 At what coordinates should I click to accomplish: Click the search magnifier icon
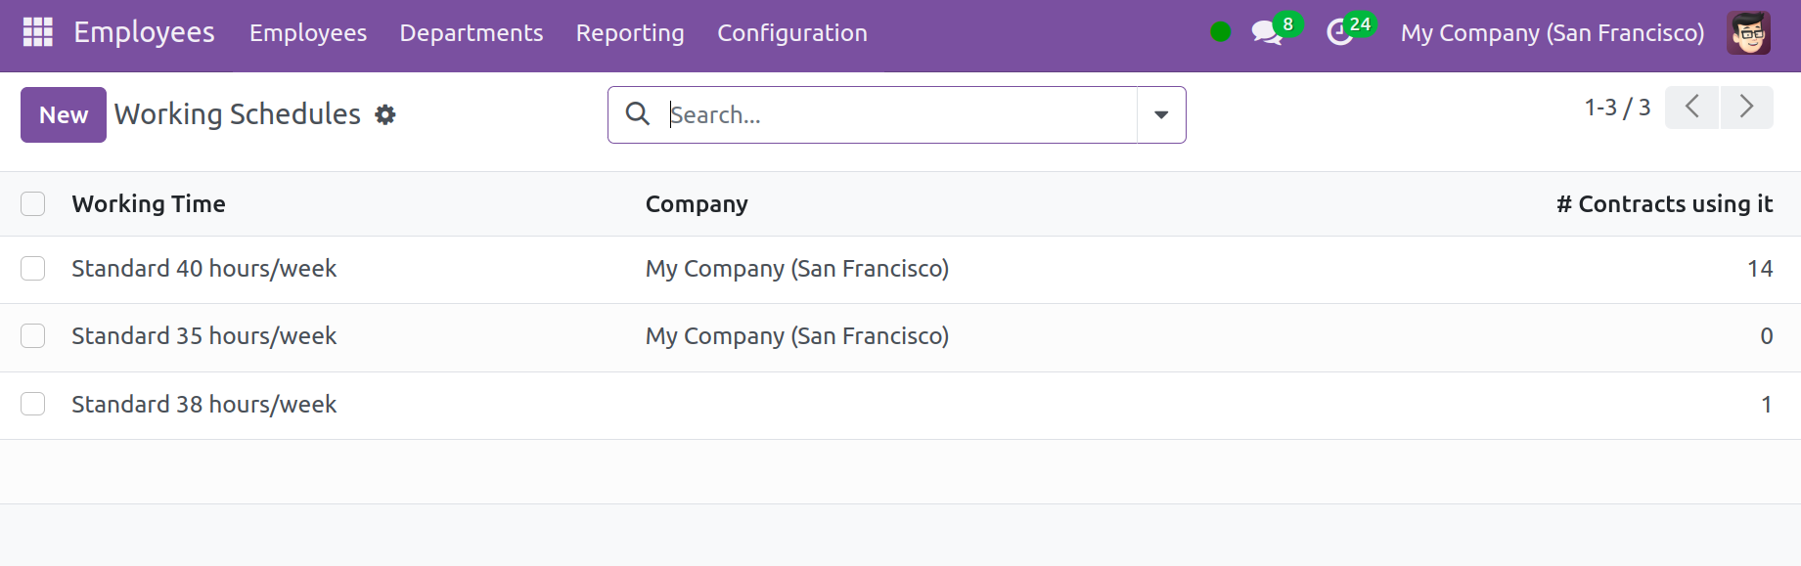pos(637,114)
